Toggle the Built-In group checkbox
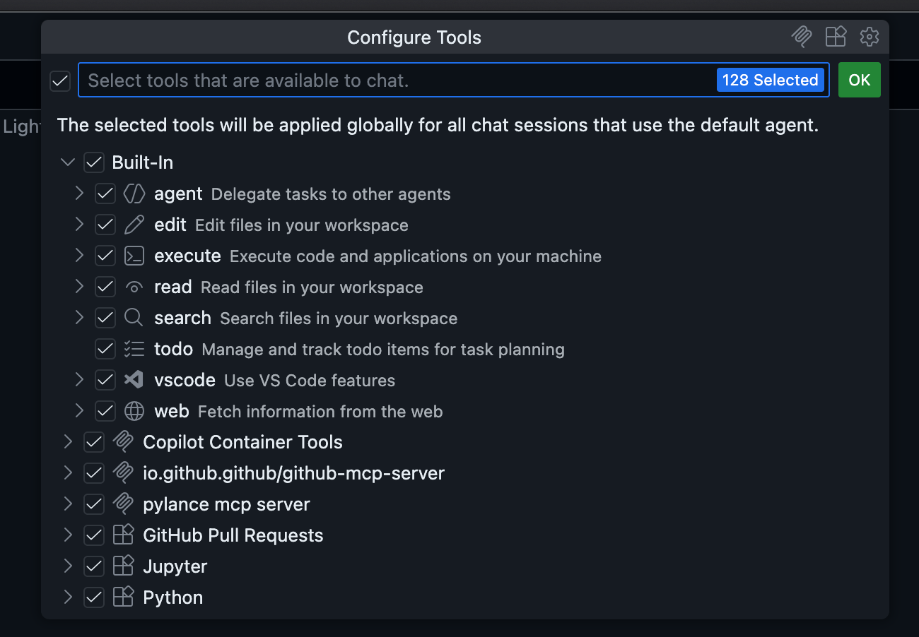The height and width of the screenshot is (637, 919). [x=94, y=162]
